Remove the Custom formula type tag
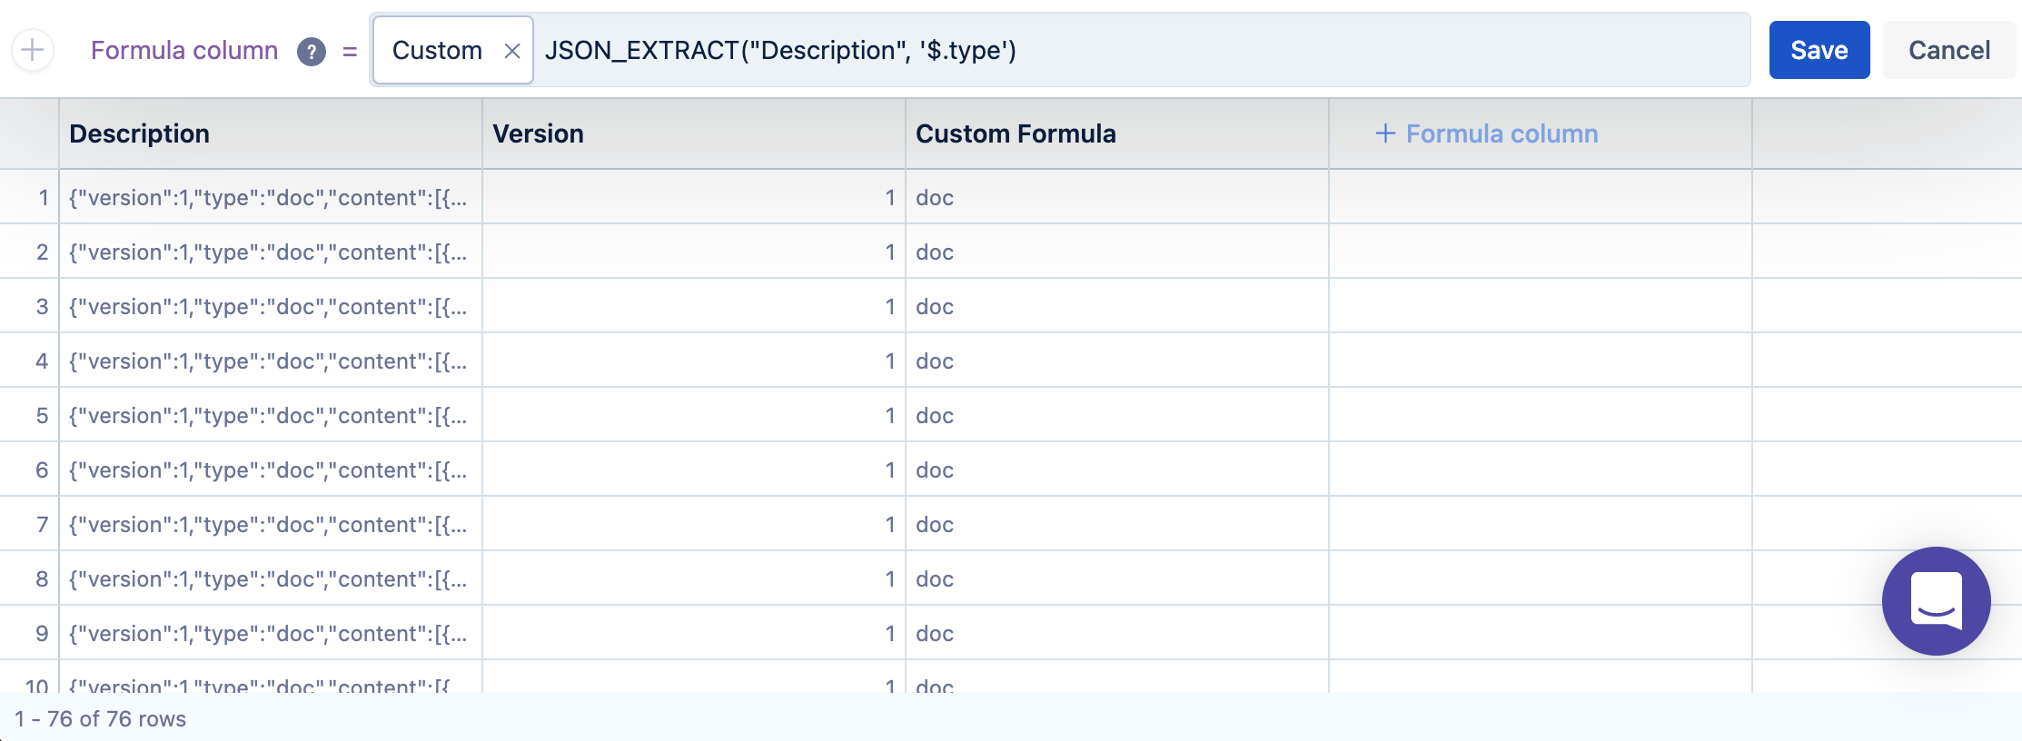Viewport: 2022px width, 741px height. coord(512,51)
